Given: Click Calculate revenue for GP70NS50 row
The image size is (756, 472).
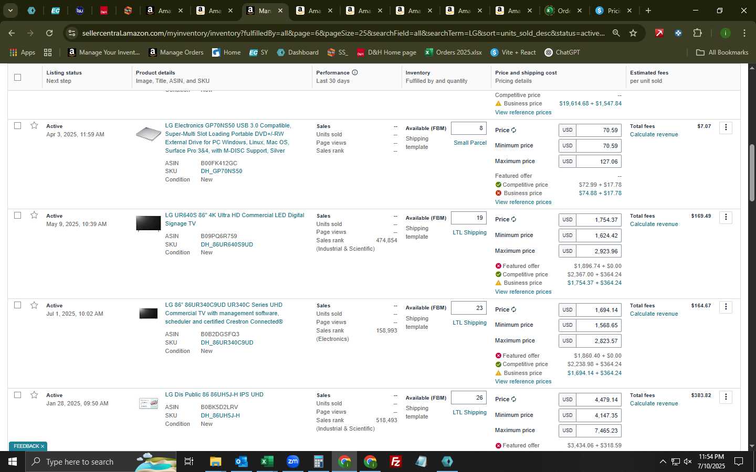Looking at the screenshot, I should [654, 134].
